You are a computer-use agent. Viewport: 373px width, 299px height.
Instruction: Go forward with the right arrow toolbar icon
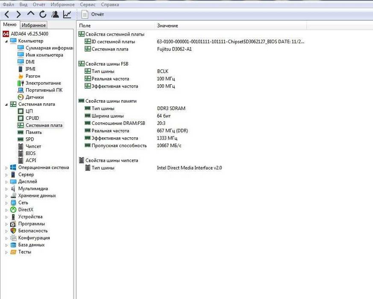tap(18, 15)
